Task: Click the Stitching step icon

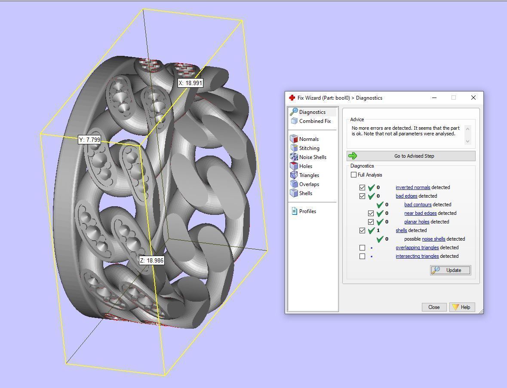Action: tap(294, 148)
